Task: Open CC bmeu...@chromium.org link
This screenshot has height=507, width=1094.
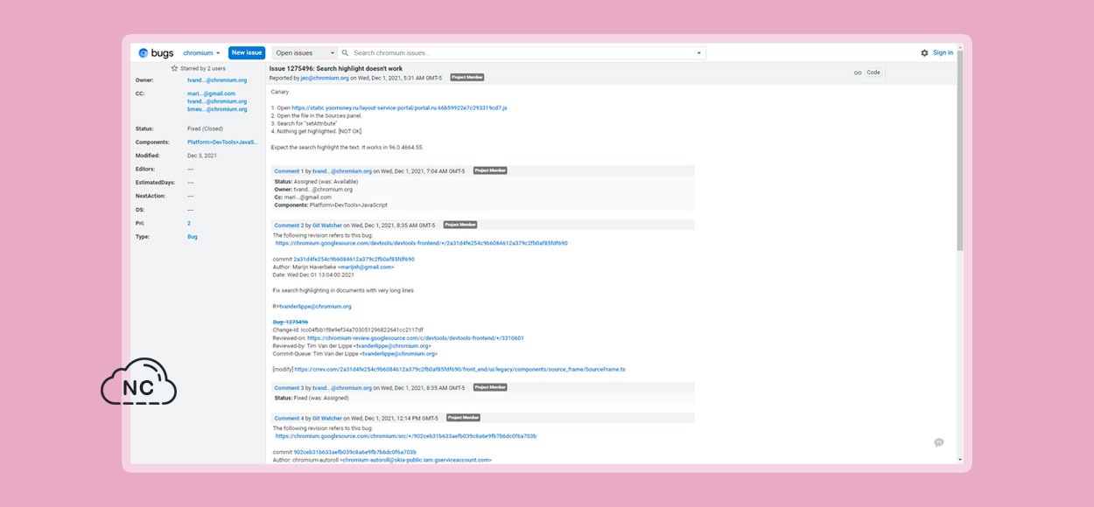Action: [x=217, y=109]
